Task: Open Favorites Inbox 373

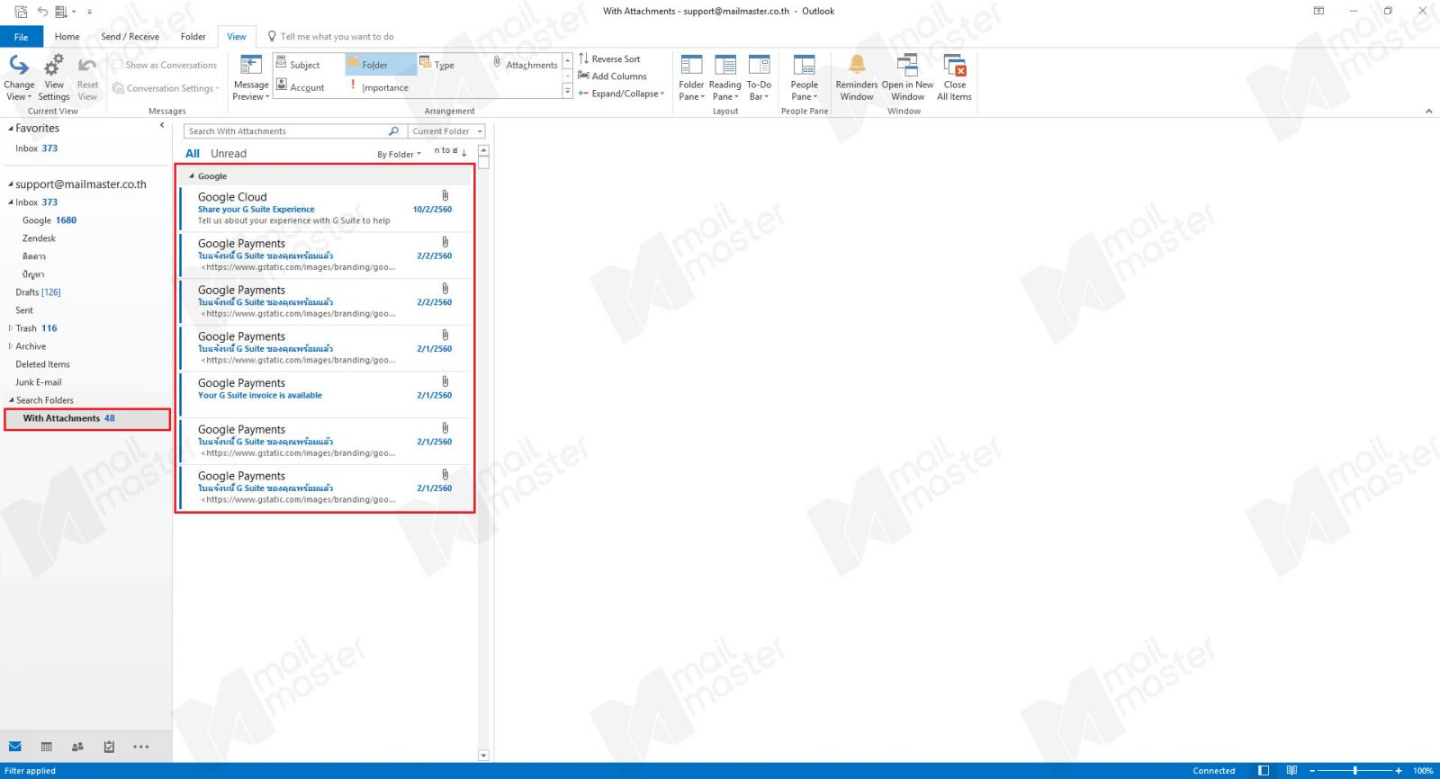Action: (x=36, y=148)
